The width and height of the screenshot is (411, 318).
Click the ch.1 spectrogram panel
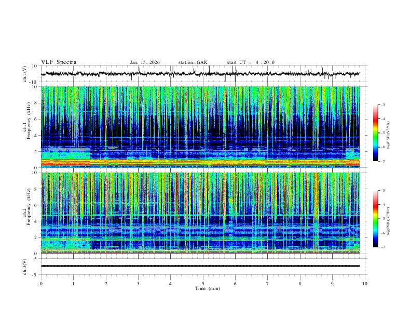200,127
